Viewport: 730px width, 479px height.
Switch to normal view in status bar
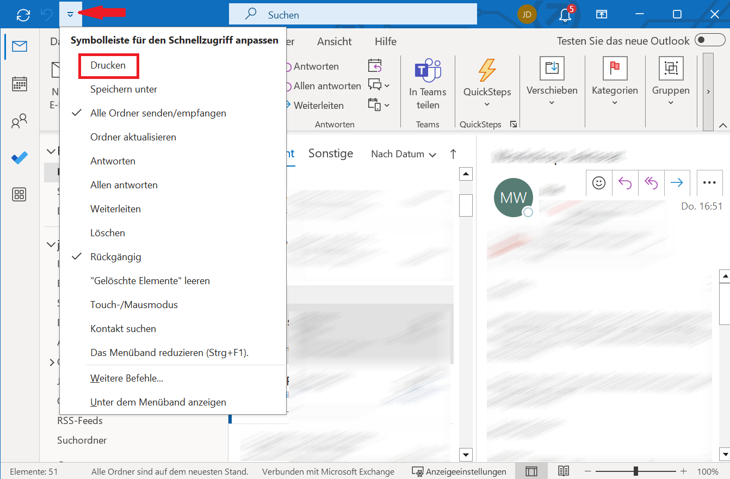click(531, 471)
